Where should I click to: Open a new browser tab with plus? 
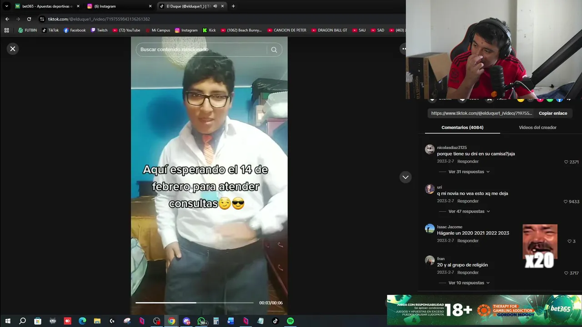[x=233, y=6]
